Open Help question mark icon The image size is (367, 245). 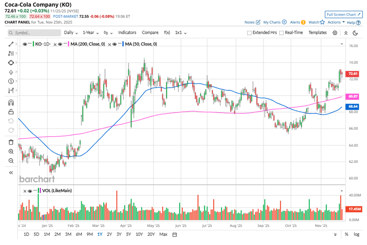point(358,23)
